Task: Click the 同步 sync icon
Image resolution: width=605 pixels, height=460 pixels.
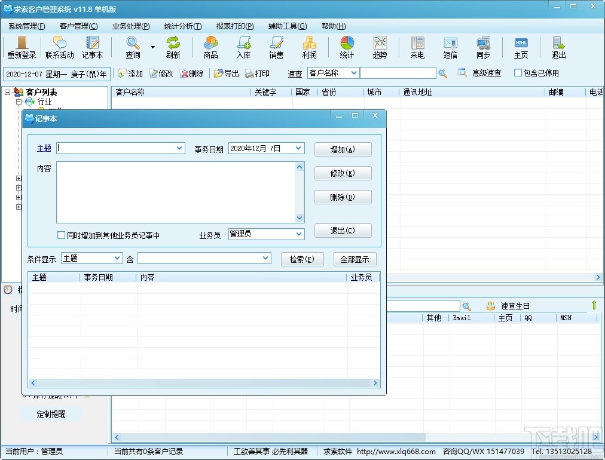Action: click(483, 47)
